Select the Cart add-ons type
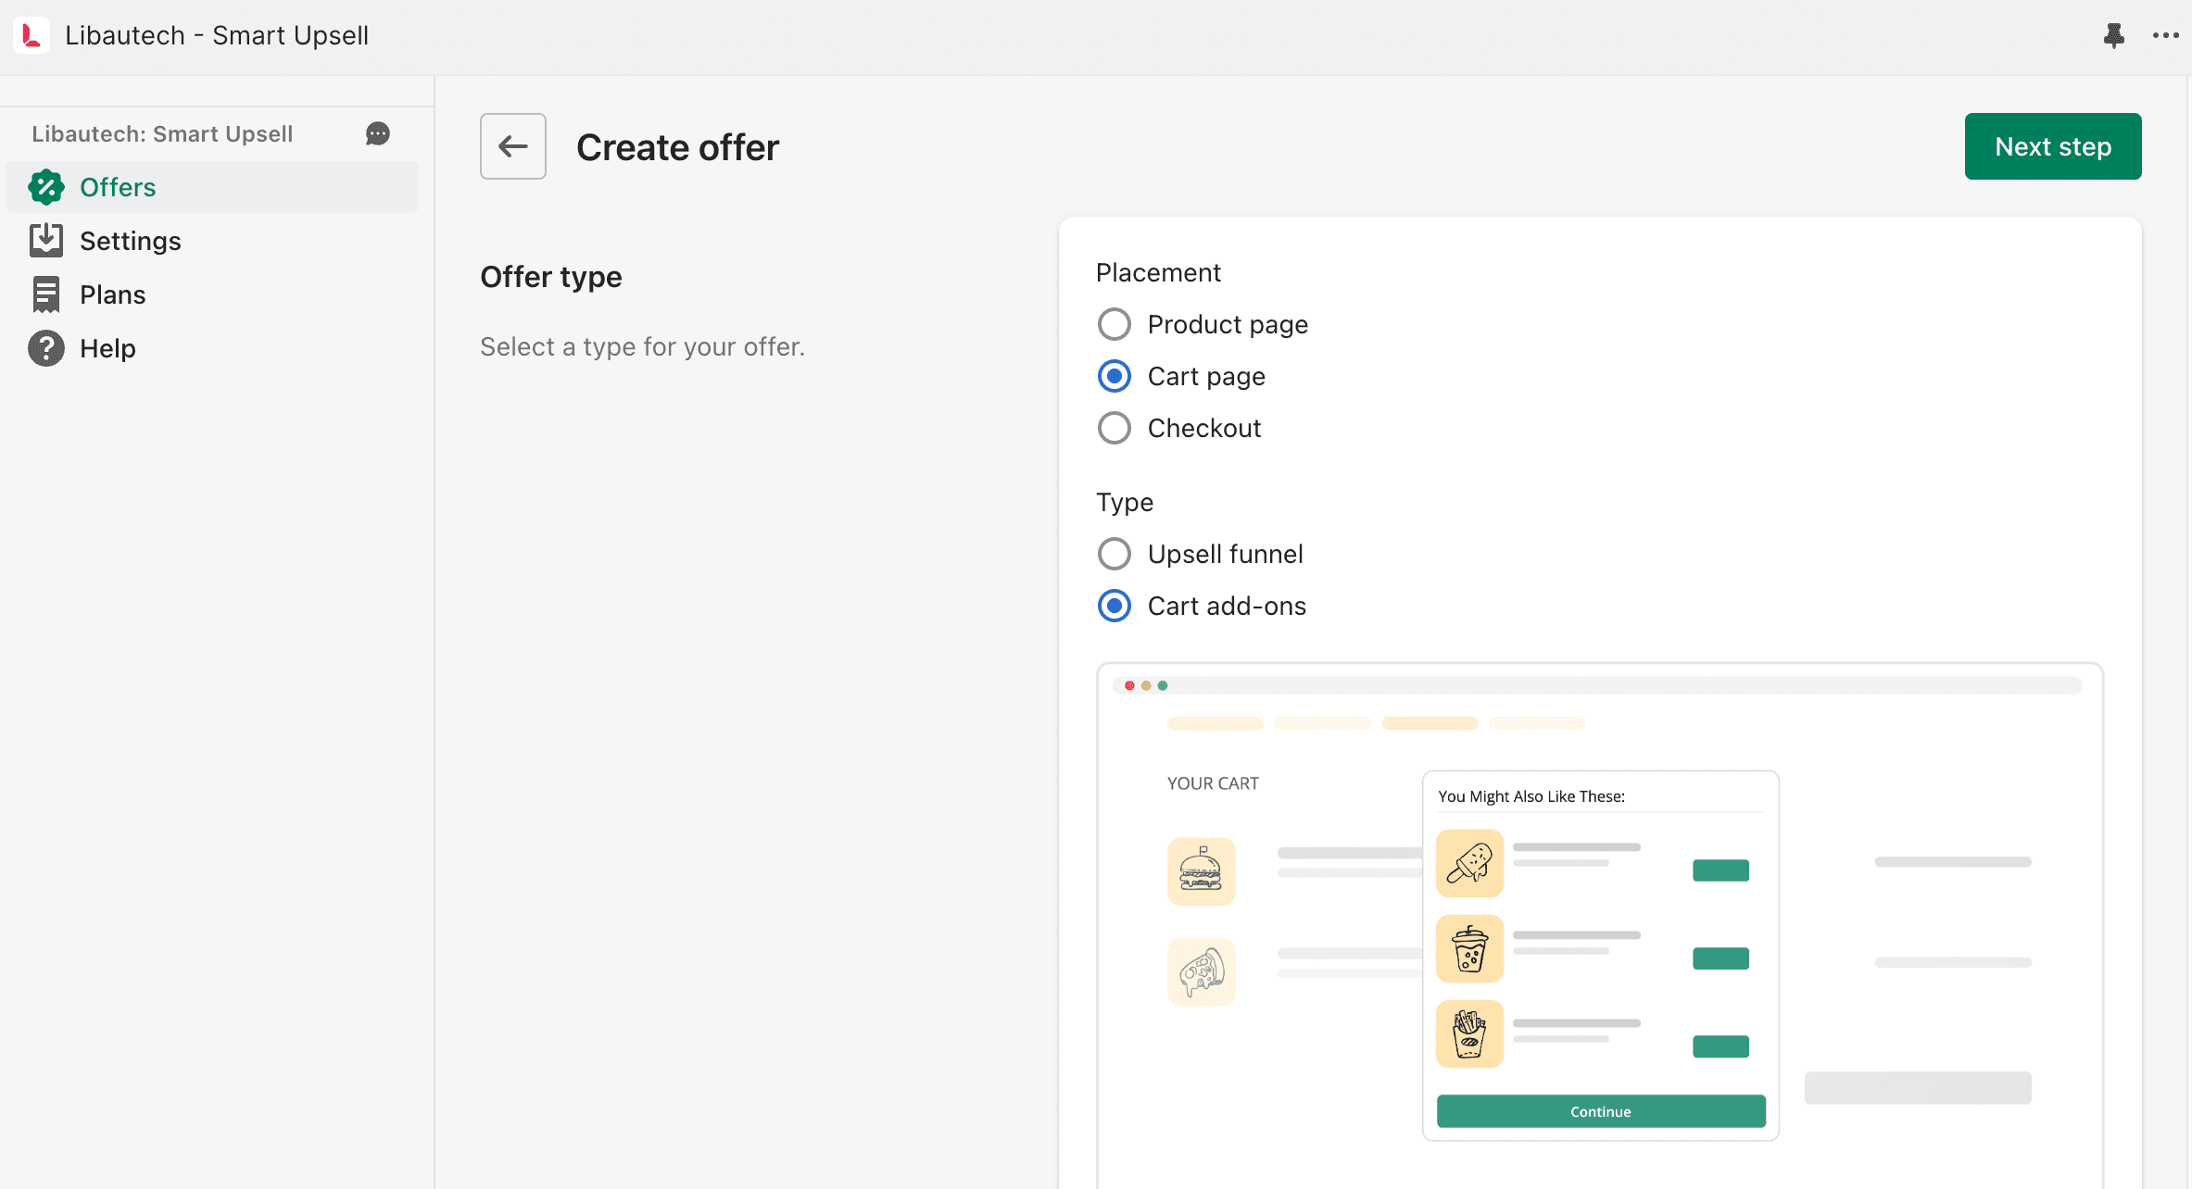 click(1114, 606)
